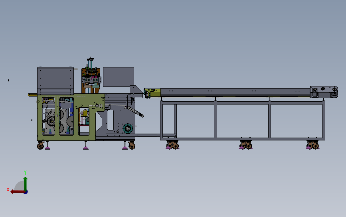Click the blue Z axis dot at triad origin
This screenshot has width=346, height=217.
(x=26, y=192)
